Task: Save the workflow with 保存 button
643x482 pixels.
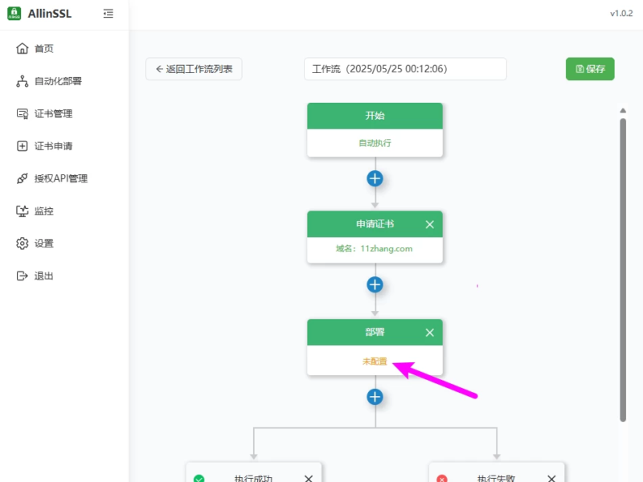Action: pyautogui.click(x=590, y=69)
